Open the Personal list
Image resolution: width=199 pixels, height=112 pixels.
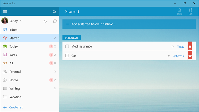pyautogui.click(x=30, y=72)
